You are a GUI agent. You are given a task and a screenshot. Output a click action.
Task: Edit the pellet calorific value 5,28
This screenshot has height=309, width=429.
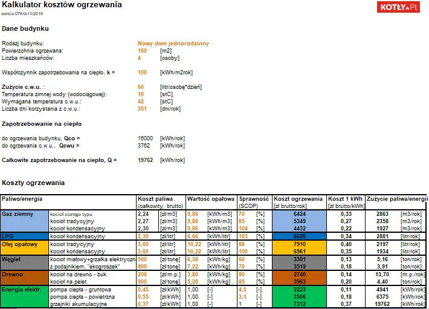point(193,282)
